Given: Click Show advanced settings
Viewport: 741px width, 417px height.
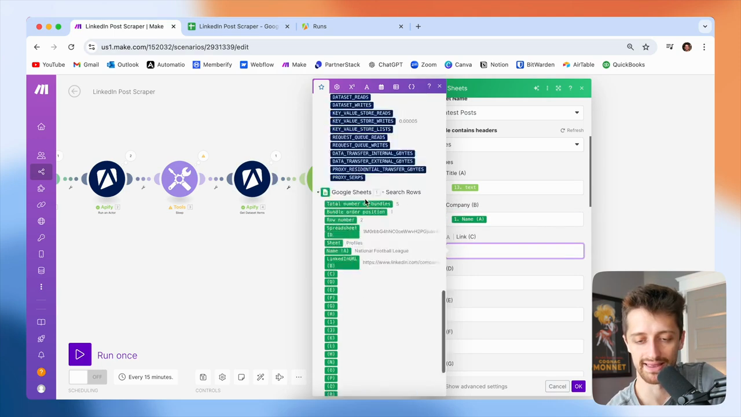Looking at the screenshot, I should [476, 386].
